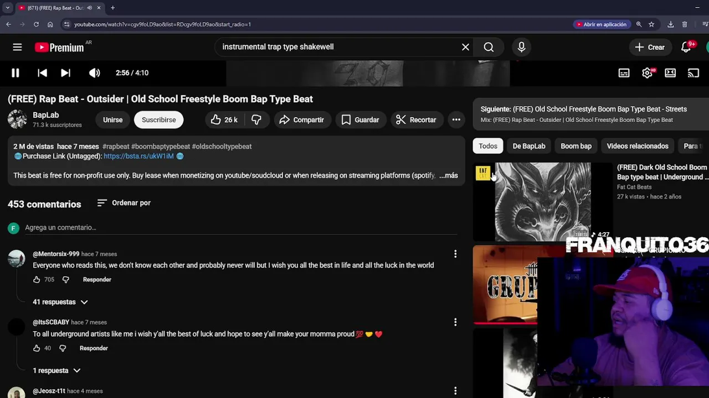Skip to the previous video
The height and width of the screenshot is (398, 709).
tap(42, 72)
